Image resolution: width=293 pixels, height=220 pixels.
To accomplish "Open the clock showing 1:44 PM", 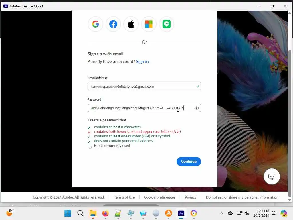I will coord(261,213).
